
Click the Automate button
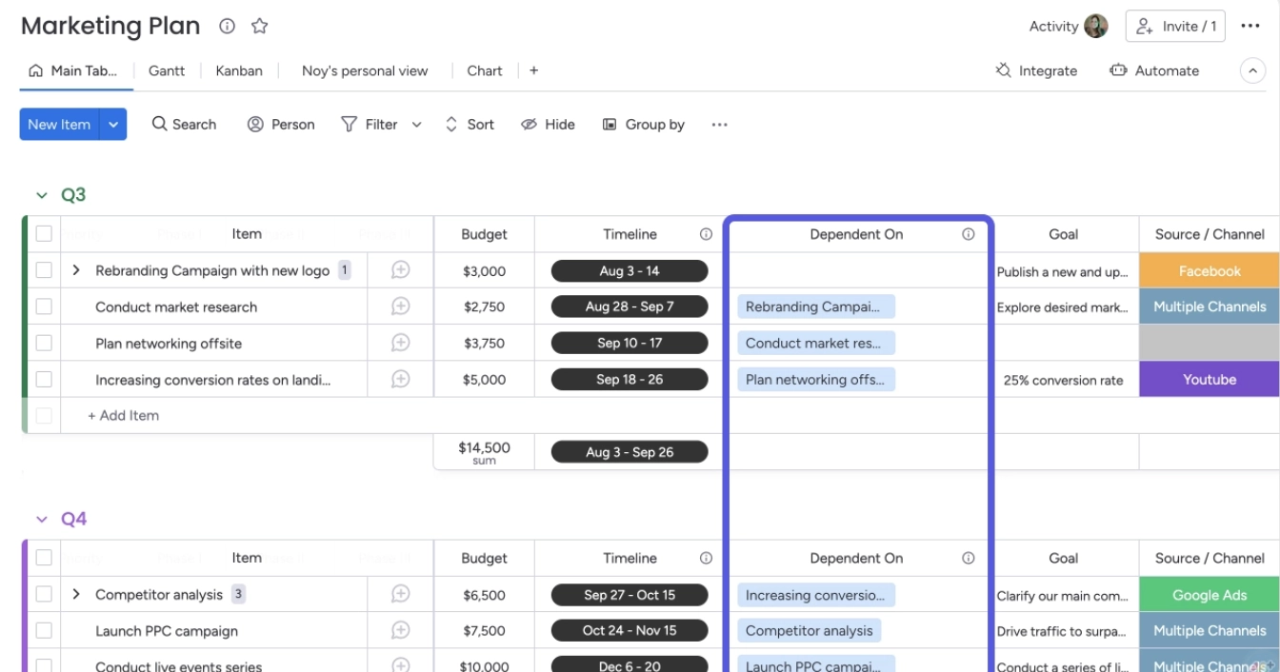pos(1154,70)
